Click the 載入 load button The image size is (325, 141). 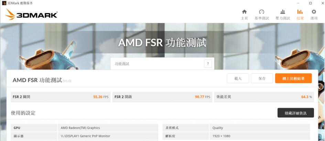point(238,78)
